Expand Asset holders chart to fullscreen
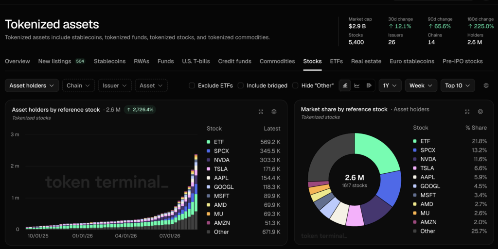This screenshot has height=249, width=498. [261, 112]
